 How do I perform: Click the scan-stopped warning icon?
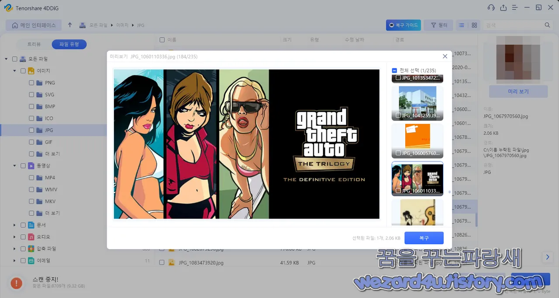pyautogui.click(x=17, y=283)
